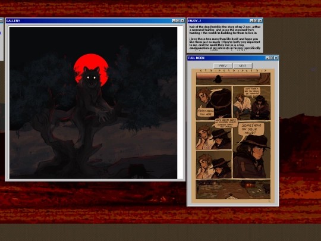Maximize the ENJOY..! window
This screenshot has width=321, height=241.
click(x=256, y=21)
